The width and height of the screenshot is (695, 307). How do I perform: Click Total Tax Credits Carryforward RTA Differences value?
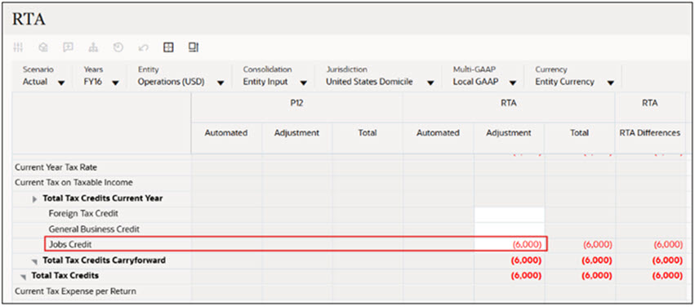[x=667, y=260]
